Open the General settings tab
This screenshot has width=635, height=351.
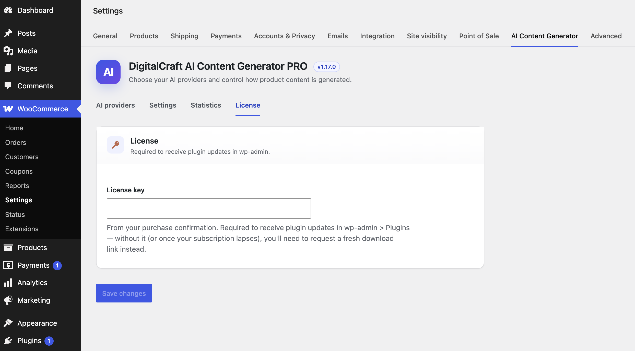[105, 36]
